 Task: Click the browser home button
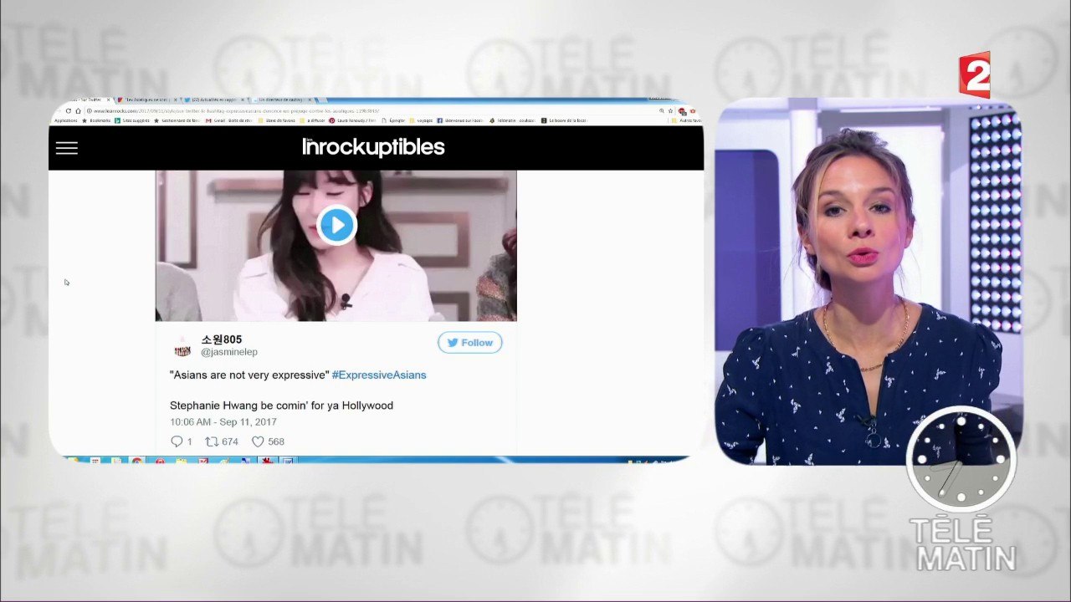[x=79, y=110]
